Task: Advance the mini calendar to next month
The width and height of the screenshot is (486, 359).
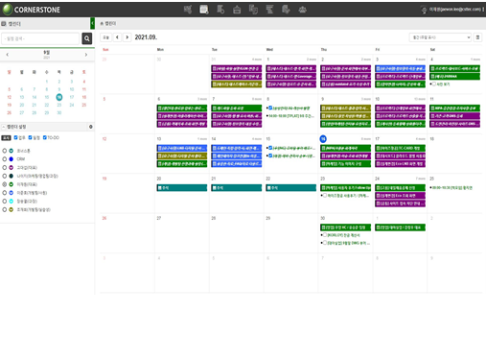Action: (86, 55)
